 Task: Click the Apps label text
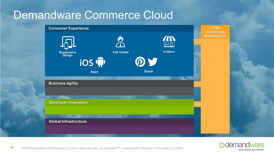94,72
